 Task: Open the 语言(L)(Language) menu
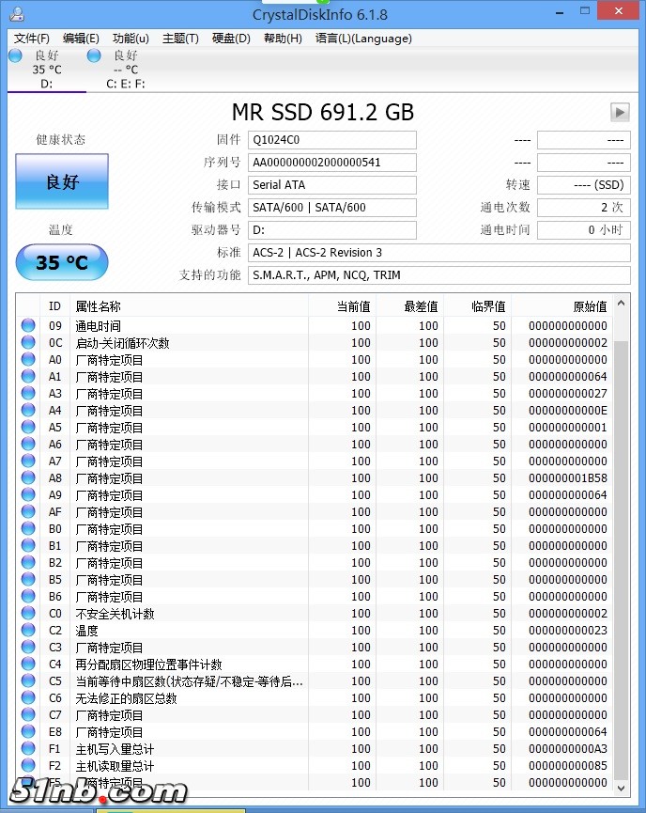(363, 39)
